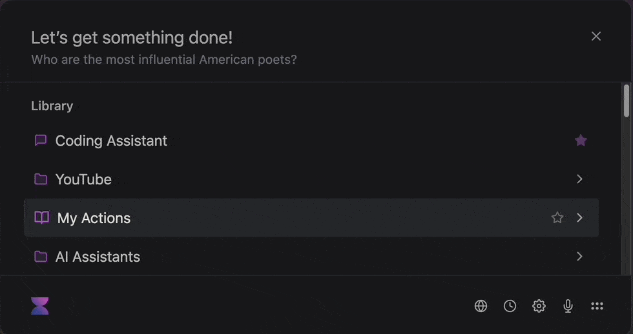Click the YouTube folder icon
Screen dimensions: 633x334
41,179
